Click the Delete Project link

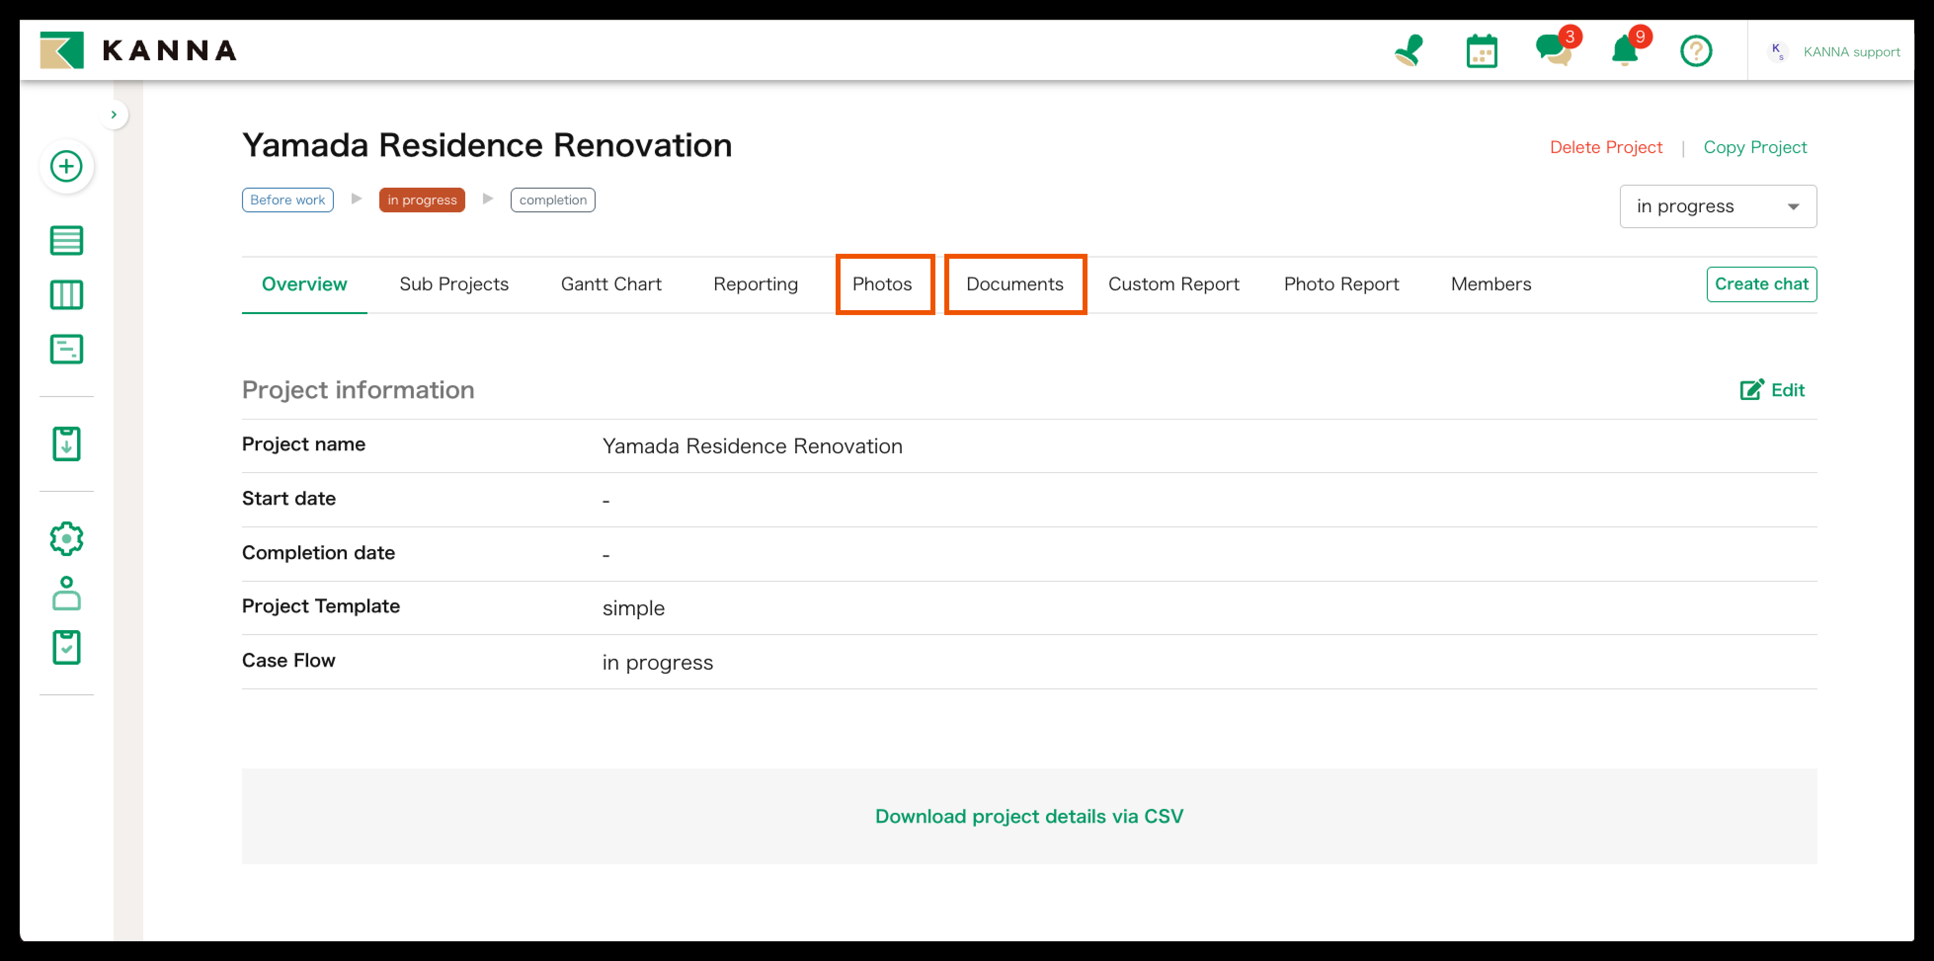[x=1605, y=147]
